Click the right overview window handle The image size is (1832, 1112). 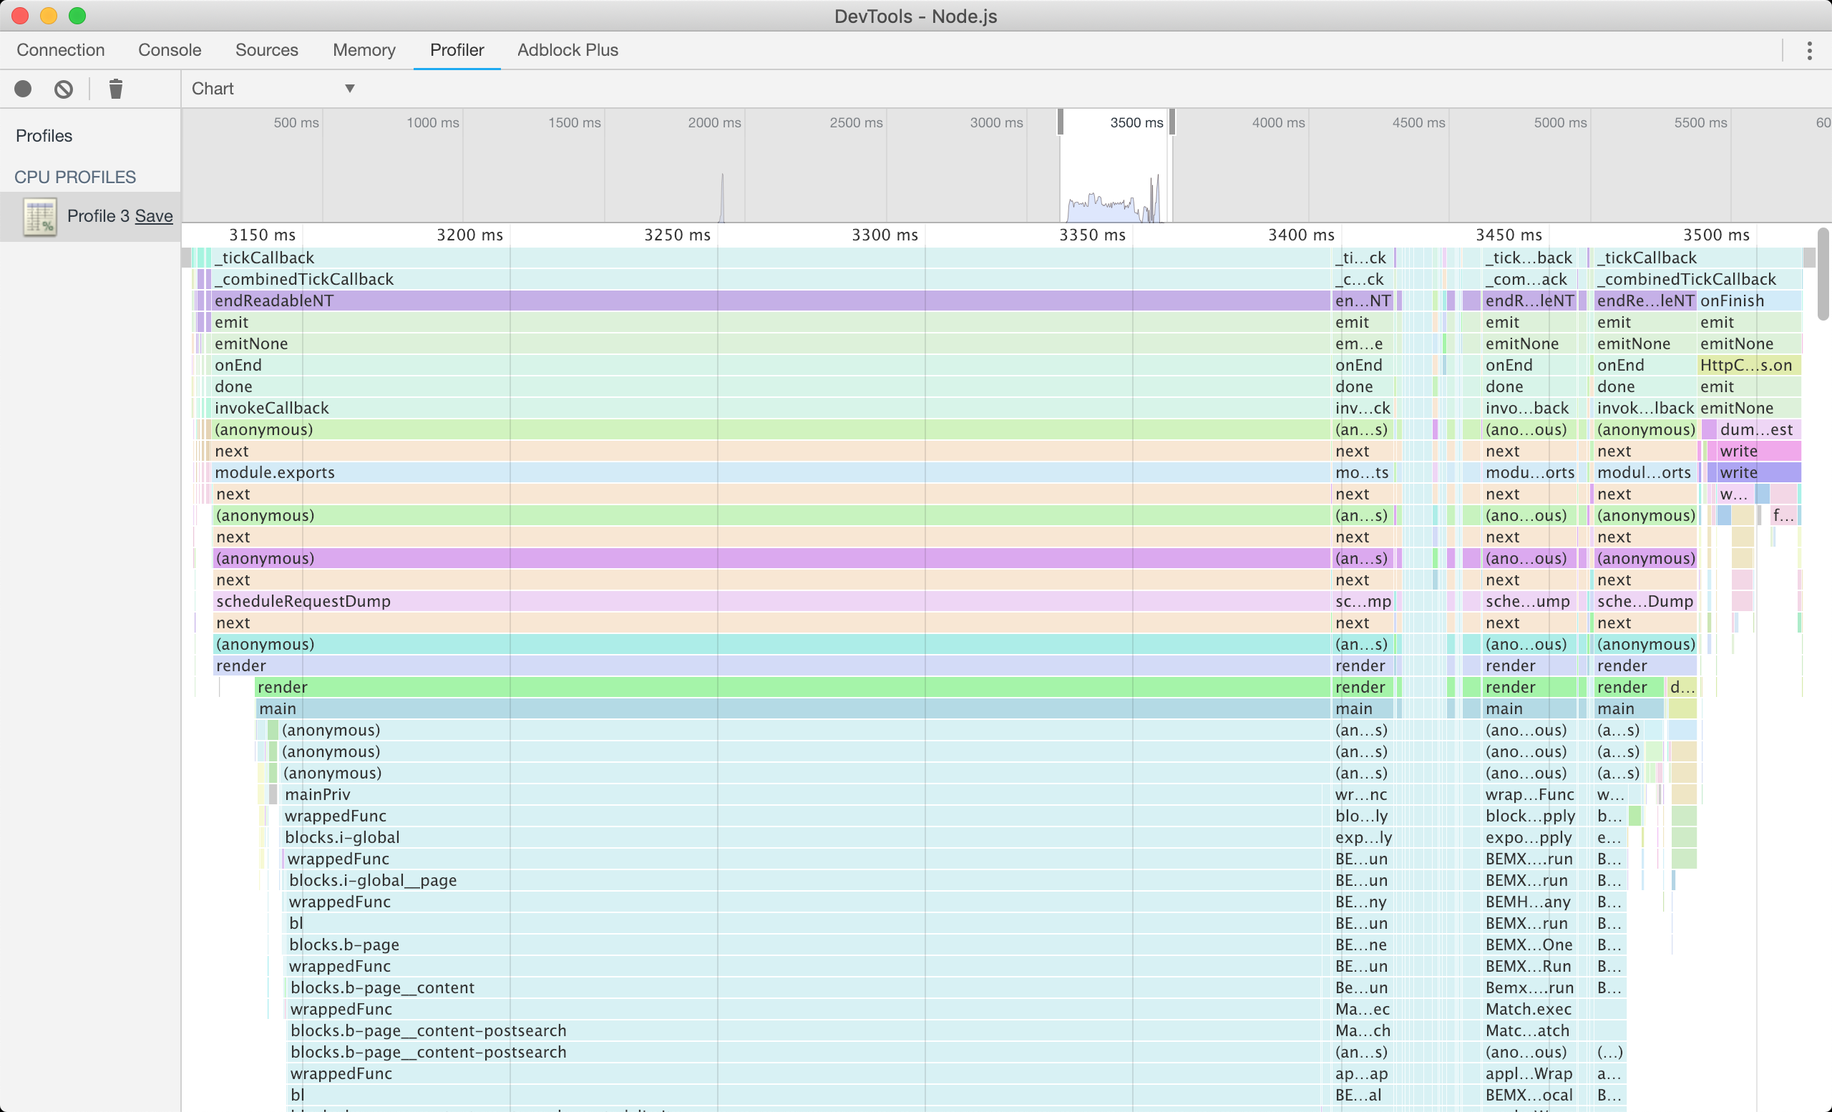(1171, 122)
